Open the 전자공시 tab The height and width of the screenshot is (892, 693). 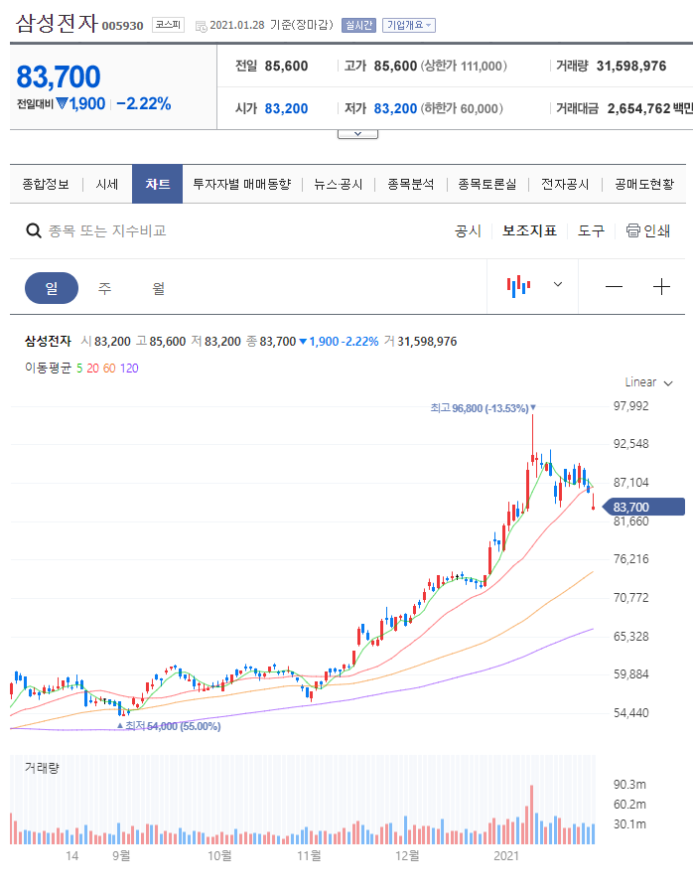565,185
